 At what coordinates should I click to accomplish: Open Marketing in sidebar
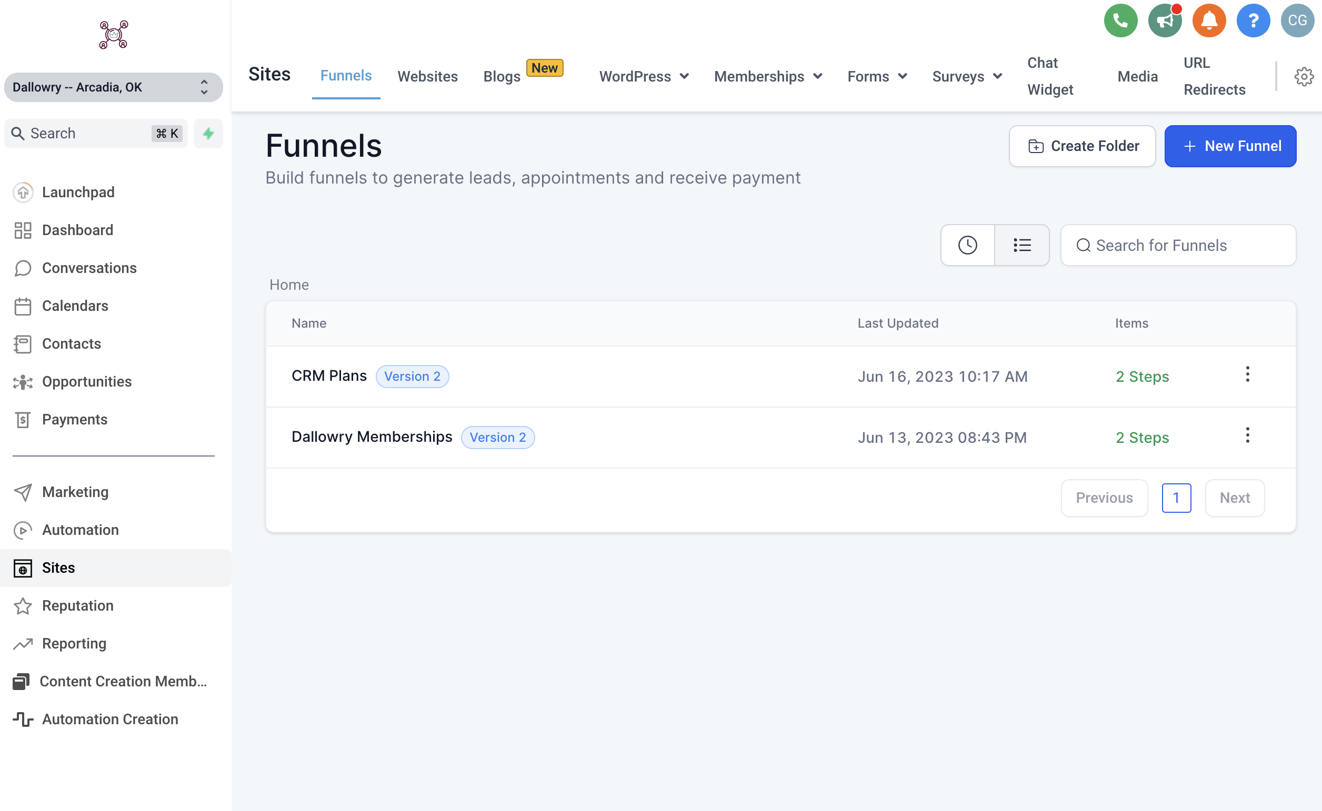(x=75, y=492)
